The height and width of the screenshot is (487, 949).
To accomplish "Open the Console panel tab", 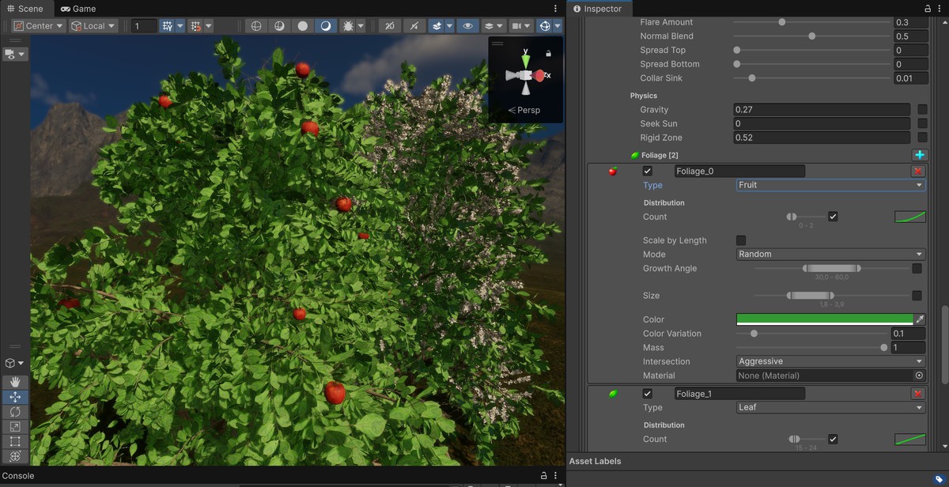I will coord(18,476).
